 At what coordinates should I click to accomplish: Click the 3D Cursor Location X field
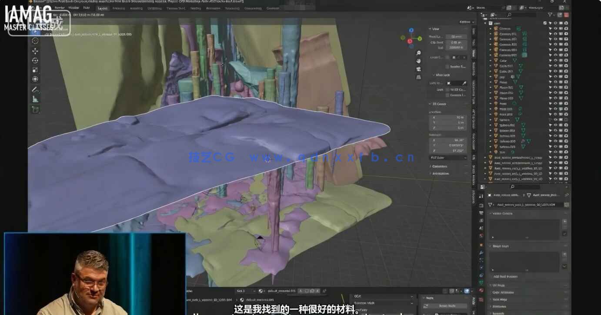click(x=448, y=117)
